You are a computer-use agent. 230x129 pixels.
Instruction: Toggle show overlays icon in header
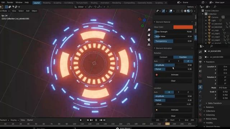click(171, 11)
